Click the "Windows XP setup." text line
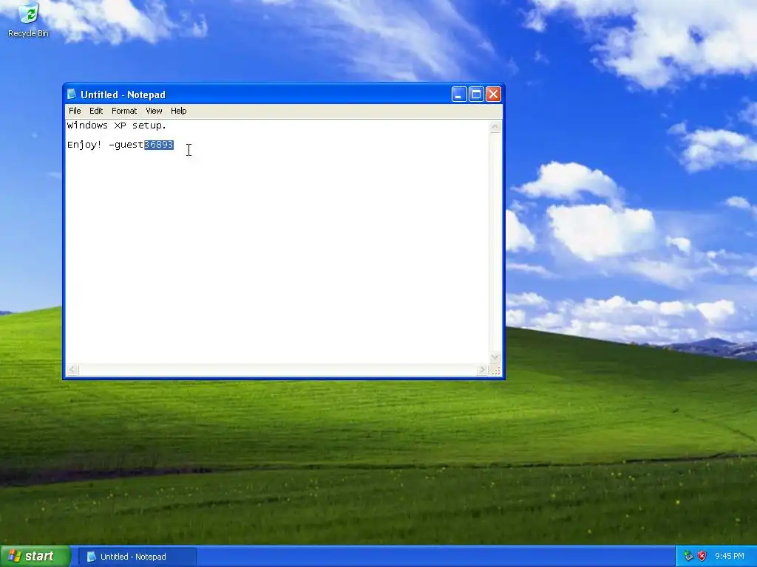 point(117,126)
